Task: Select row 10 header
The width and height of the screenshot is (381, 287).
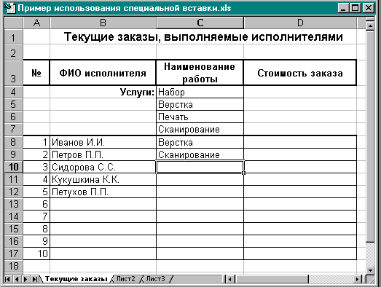Action: tap(14, 167)
